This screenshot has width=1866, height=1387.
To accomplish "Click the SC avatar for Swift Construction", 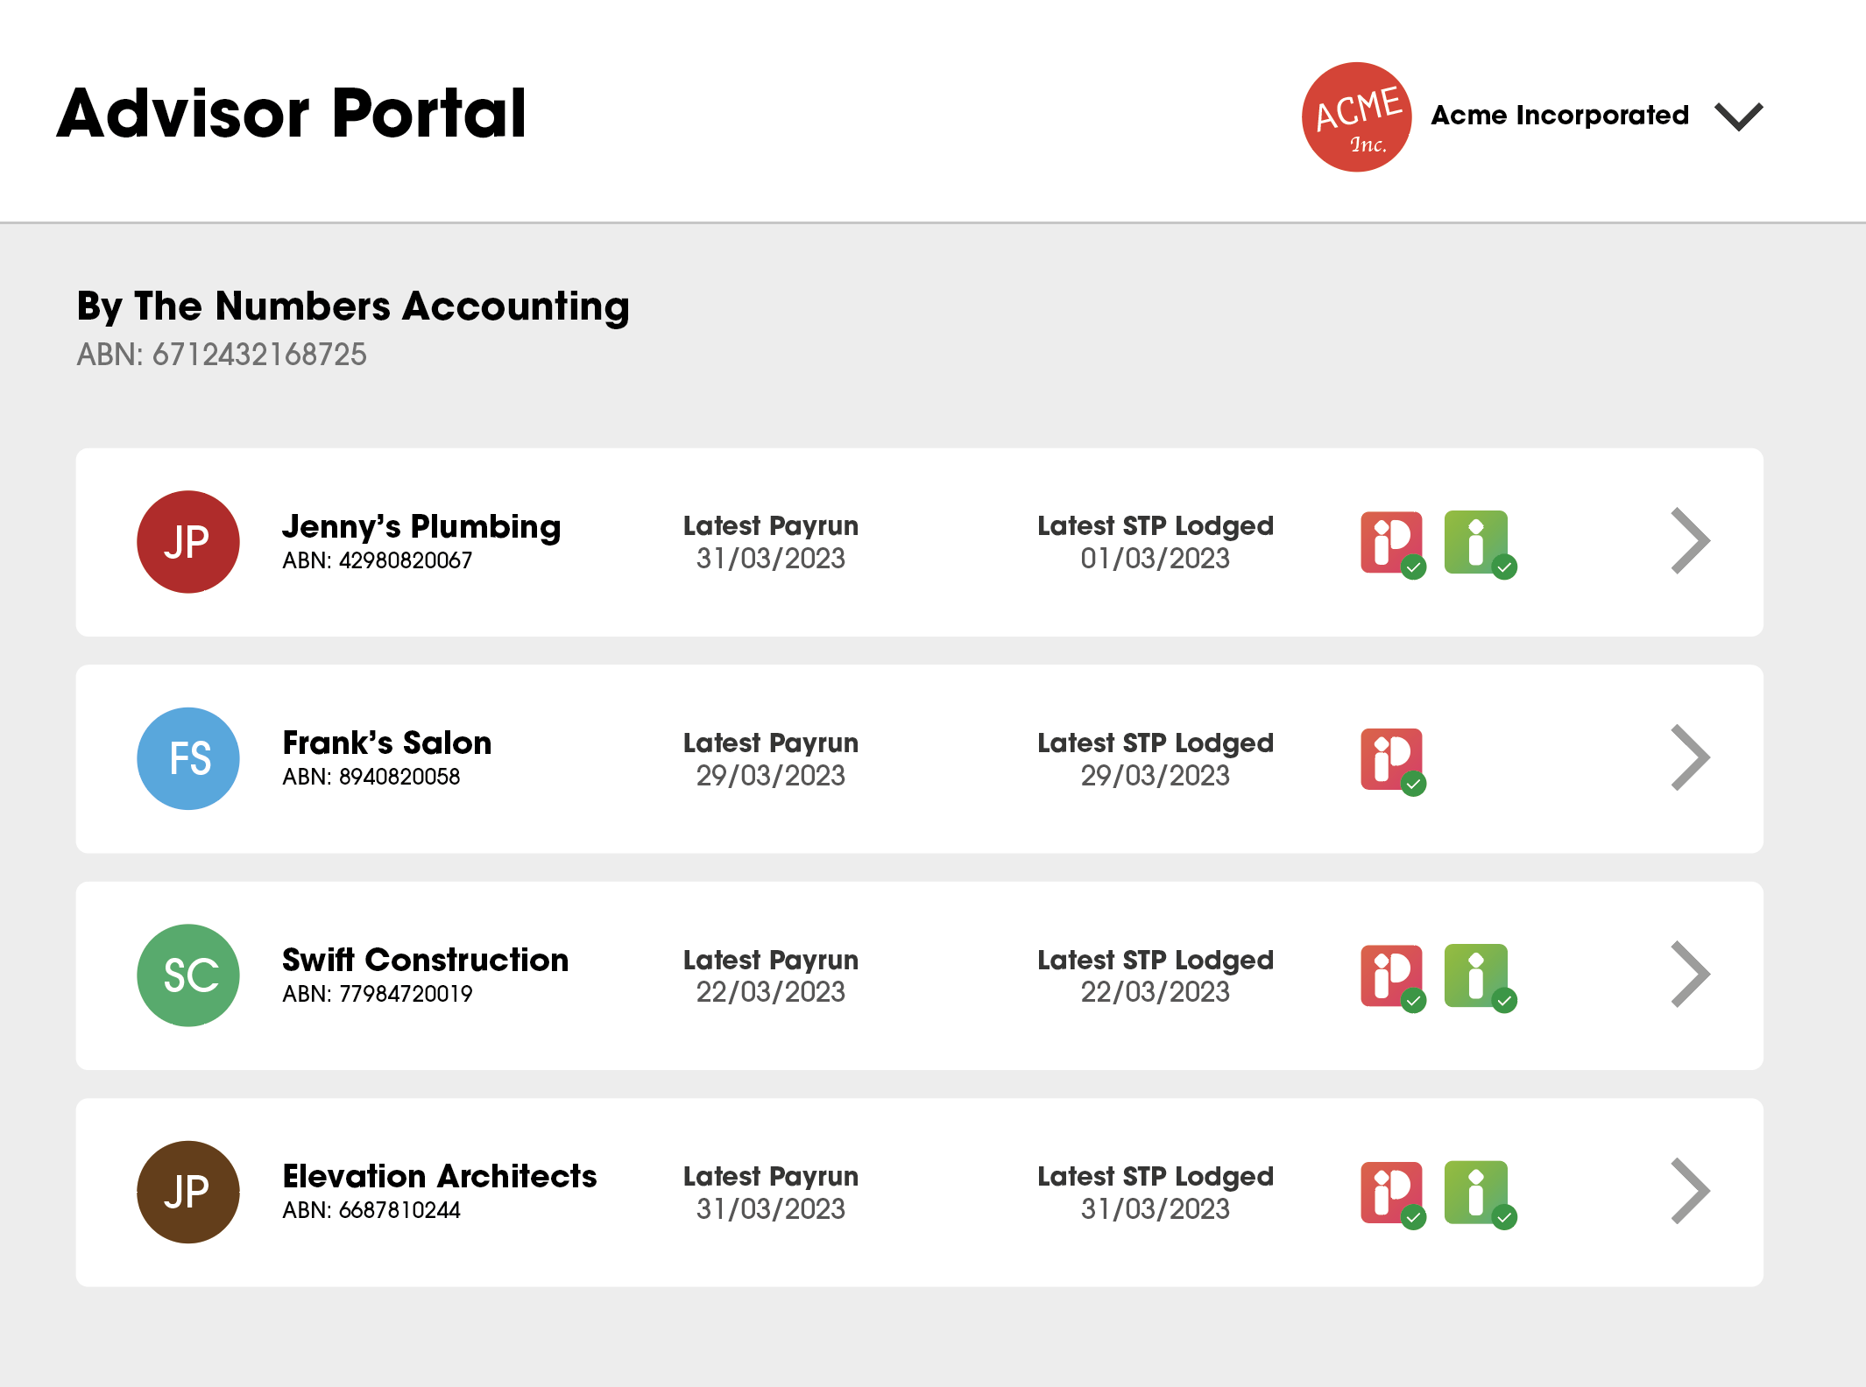I will pos(187,975).
